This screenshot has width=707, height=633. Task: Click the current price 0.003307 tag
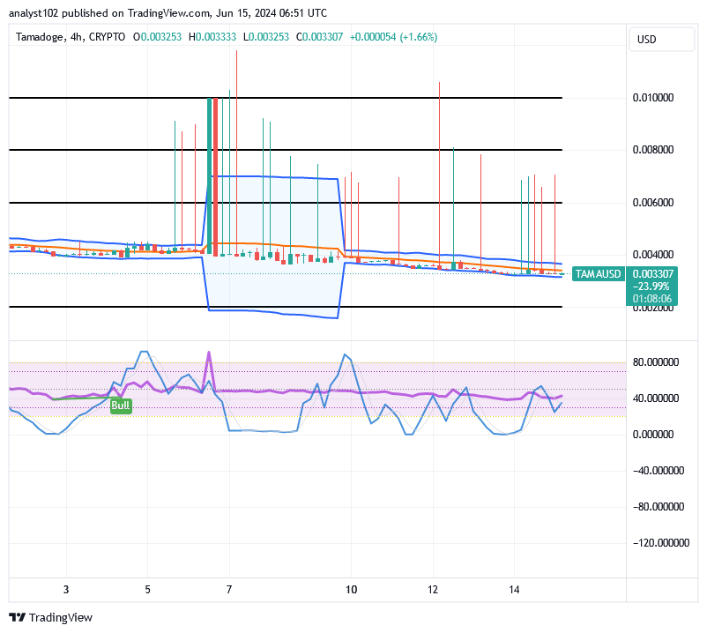(652, 273)
